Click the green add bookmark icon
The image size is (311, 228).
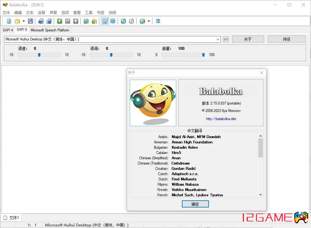click(123, 21)
